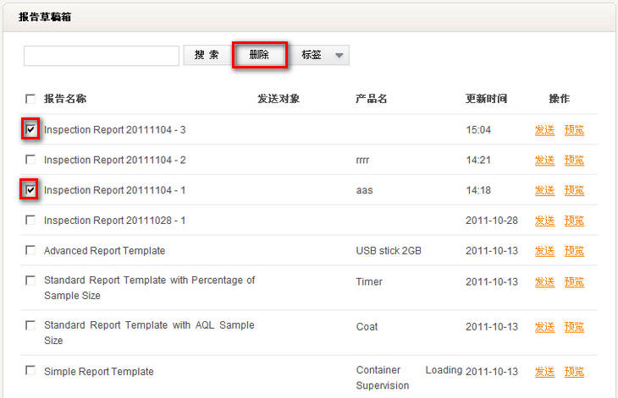Select the Inspection Report 20111028 - 1 checkbox
The height and width of the screenshot is (398, 618).
point(30,221)
